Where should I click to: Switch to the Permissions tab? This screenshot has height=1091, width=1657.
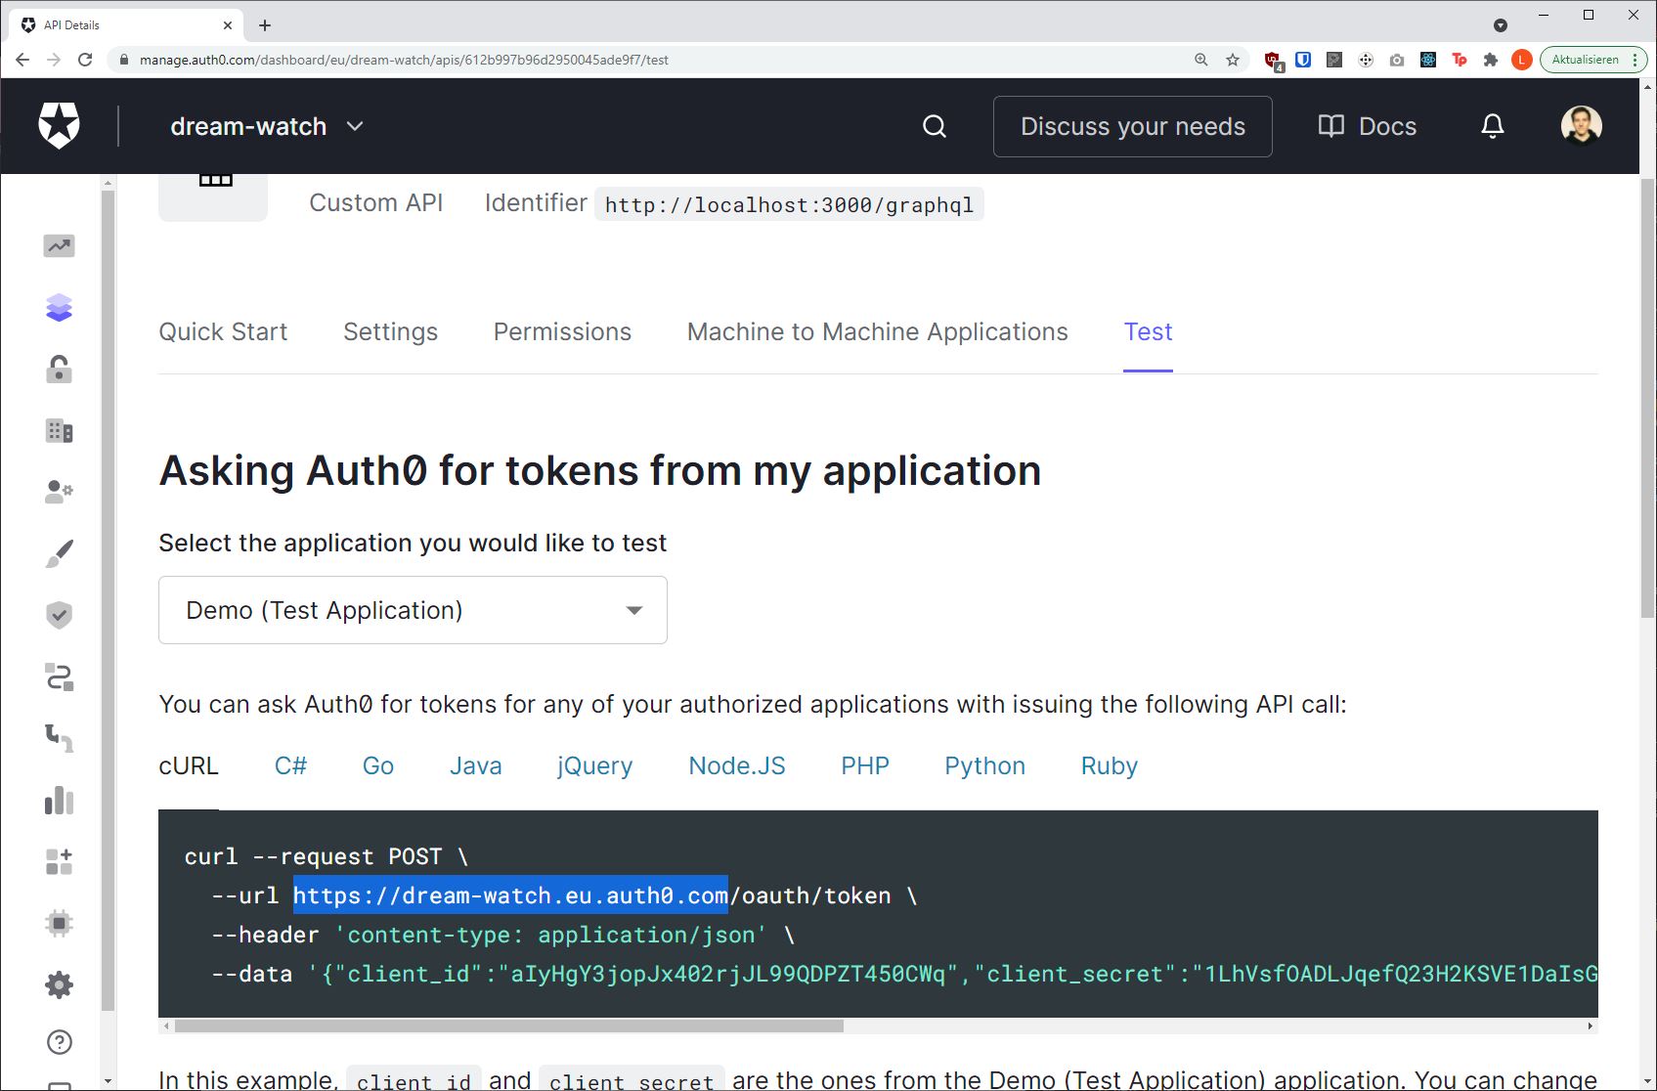click(562, 331)
